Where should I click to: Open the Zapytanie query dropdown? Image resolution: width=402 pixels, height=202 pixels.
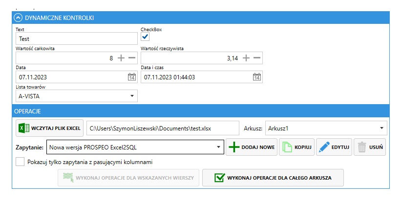click(x=135, y=147)
